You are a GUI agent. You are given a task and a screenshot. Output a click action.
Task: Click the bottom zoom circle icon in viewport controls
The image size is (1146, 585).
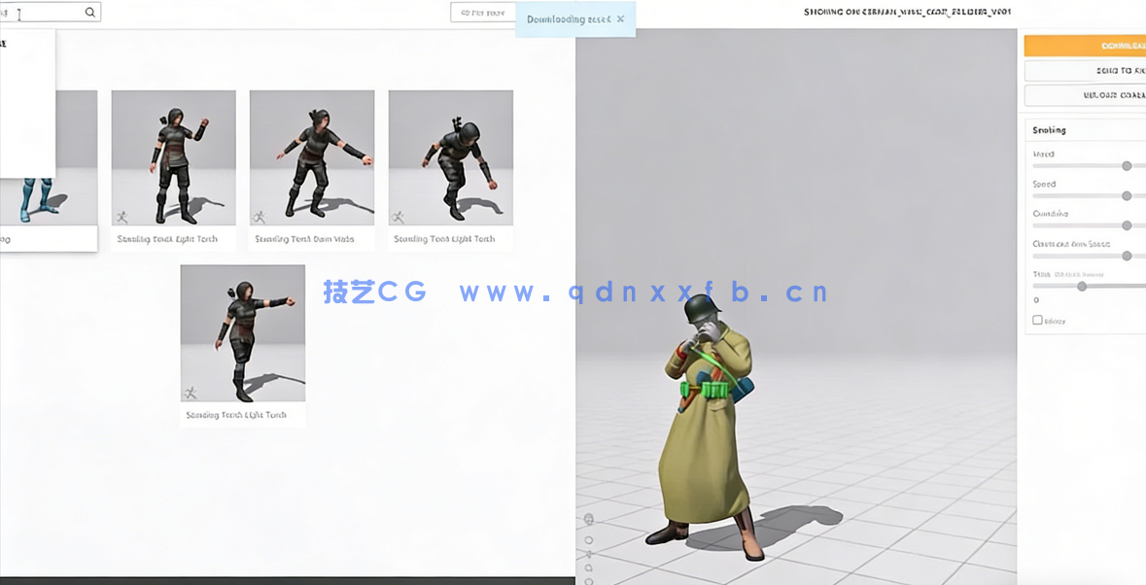pos(588,580)
